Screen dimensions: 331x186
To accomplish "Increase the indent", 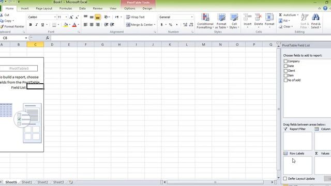I will (x=112, y=25).
